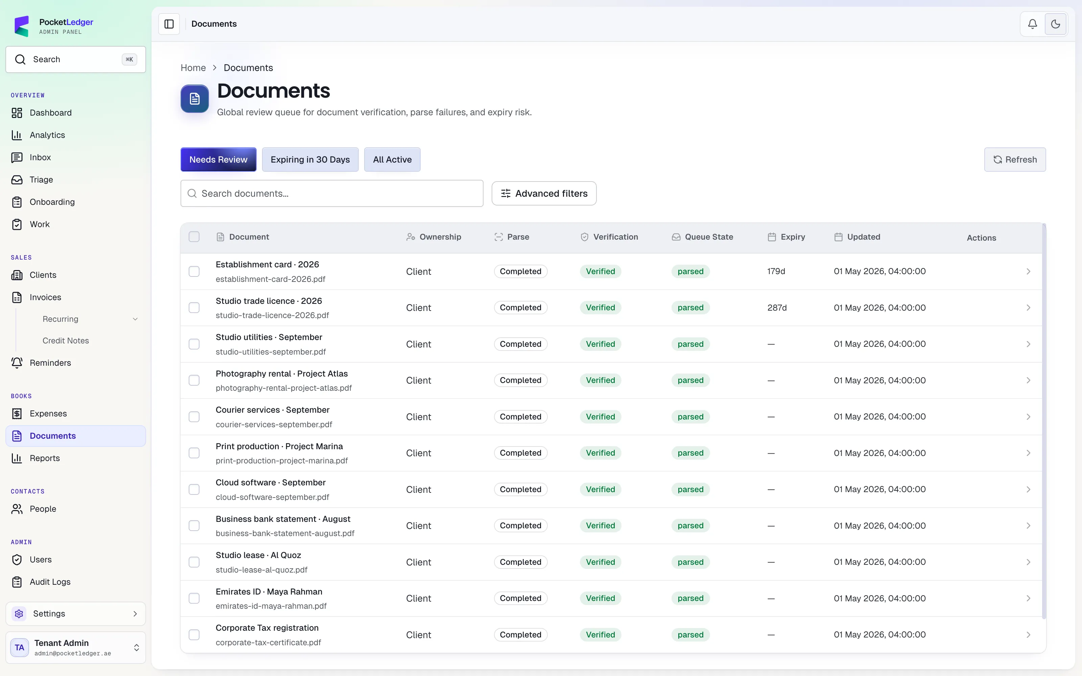Switch to Expiring in 30 Days tab
The image size is (1082, 676).
point(310,160)
